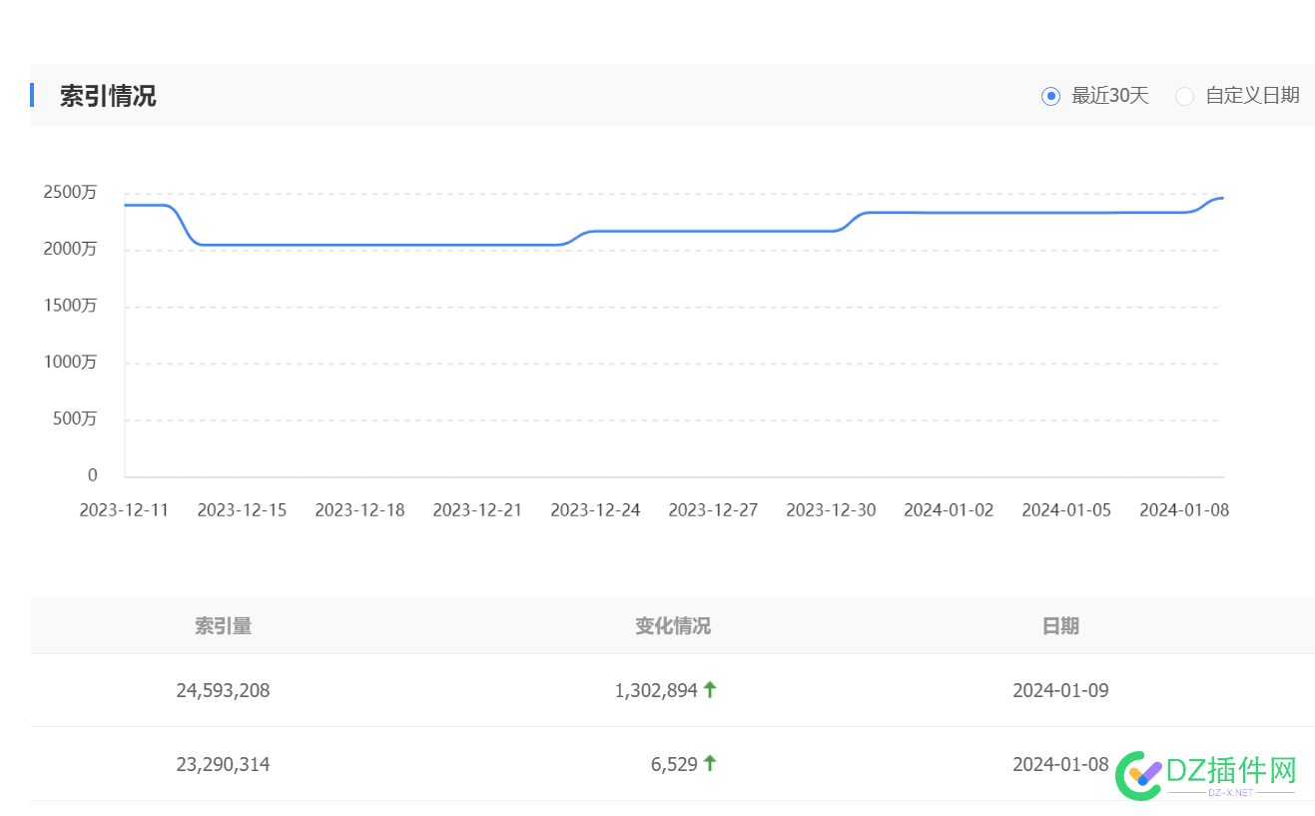Image resolution: width=1315 pixels, height=816 pixels.
Task: Click the 2000万 y-axis label
Action: point(70,249)
